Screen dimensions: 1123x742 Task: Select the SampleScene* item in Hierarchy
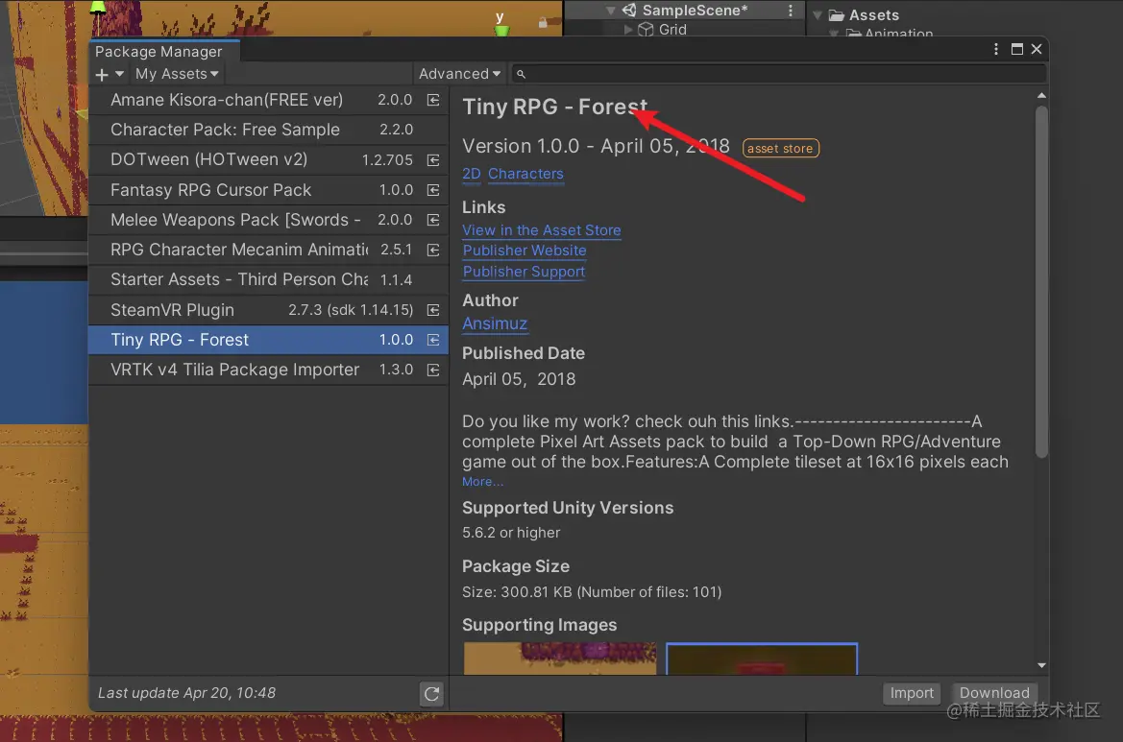point(695,10)
